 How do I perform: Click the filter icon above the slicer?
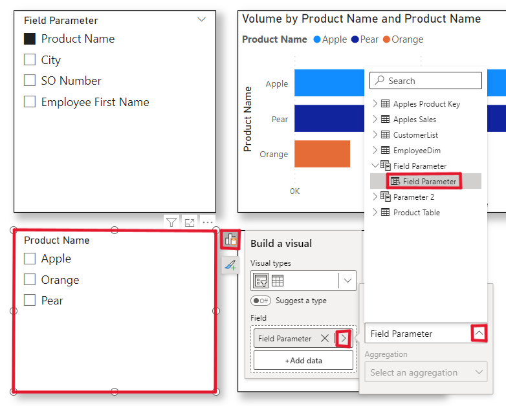point(171,222)
